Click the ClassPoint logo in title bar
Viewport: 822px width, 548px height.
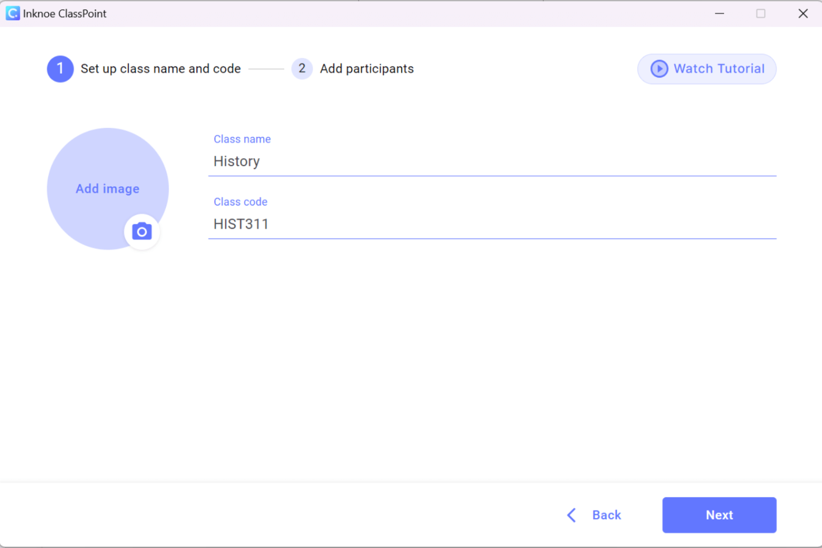12,13
